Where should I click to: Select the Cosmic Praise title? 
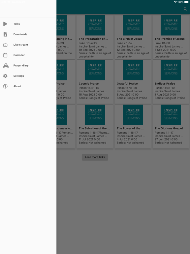tap(88, 84)
